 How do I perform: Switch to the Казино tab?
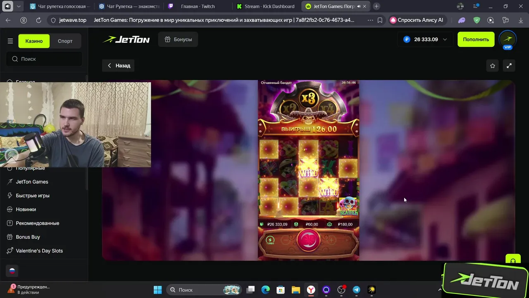coord(34,41)
